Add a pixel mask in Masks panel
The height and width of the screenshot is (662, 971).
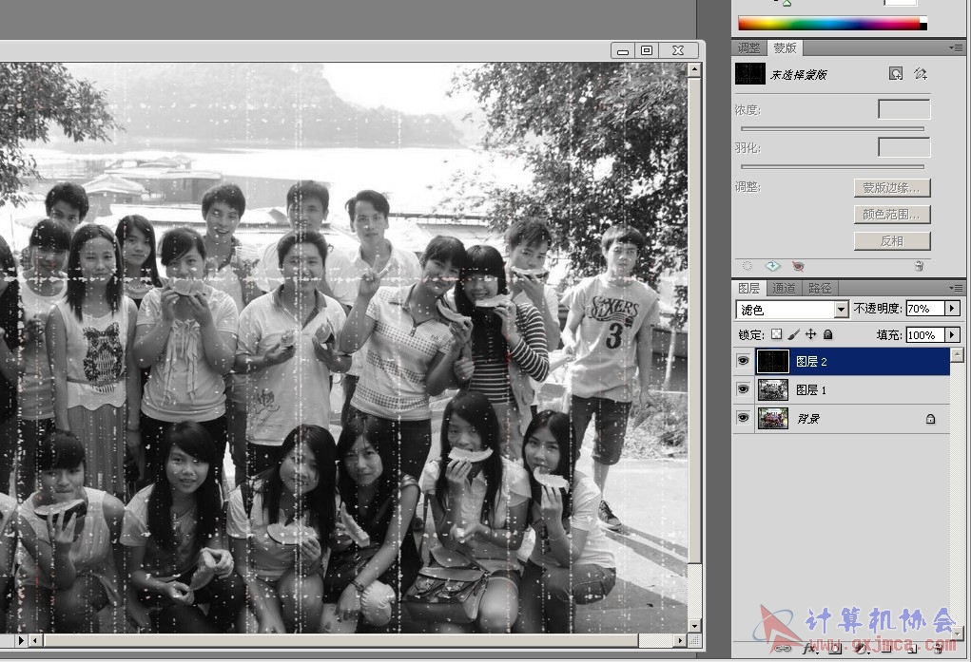tap(896, 74)
